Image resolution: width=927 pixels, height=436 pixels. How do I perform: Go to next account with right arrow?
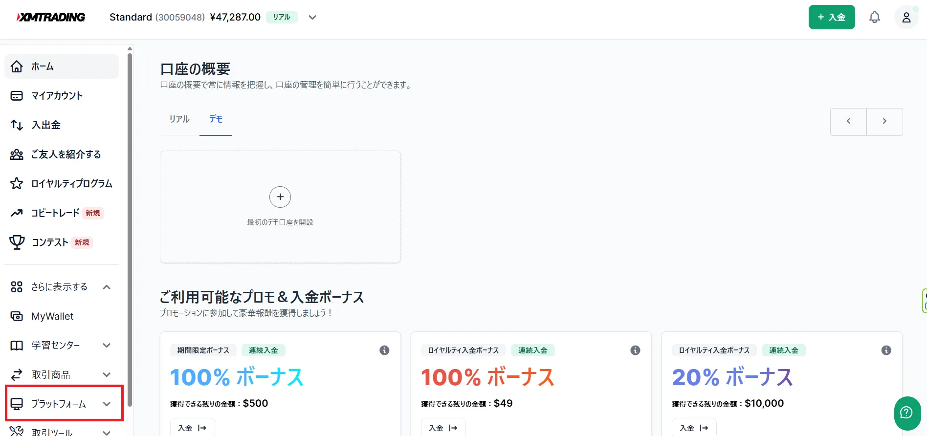point(884,121)
